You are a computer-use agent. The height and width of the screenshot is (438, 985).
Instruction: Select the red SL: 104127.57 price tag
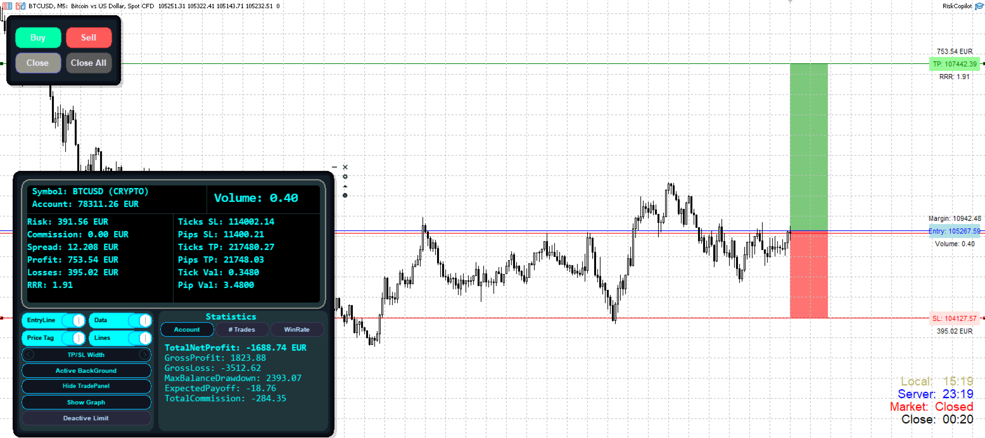pyautogui.click(x=955, y=318)
